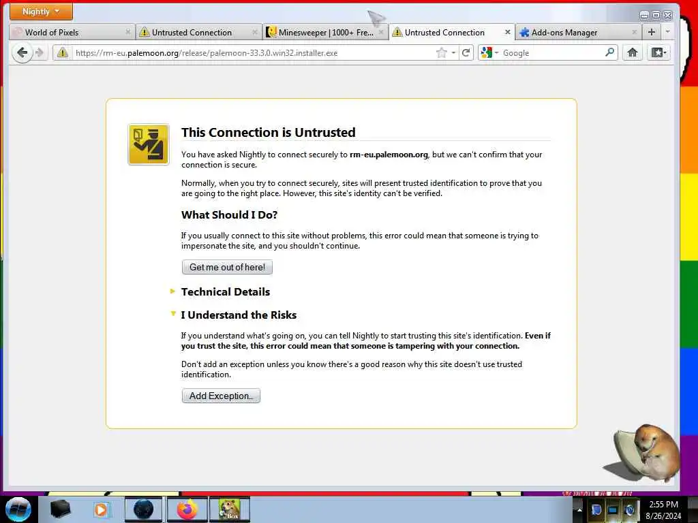This screenshot has width=698, height=523.
Task: Bookmark this page with the star icon
Action: click(441, 53)
